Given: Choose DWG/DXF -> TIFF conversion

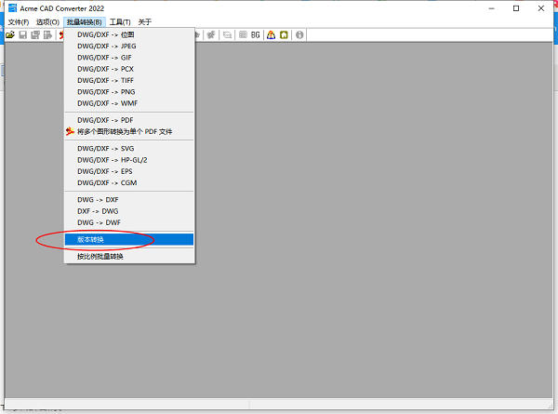Looking at the screenshot, I should coord(129,80).
